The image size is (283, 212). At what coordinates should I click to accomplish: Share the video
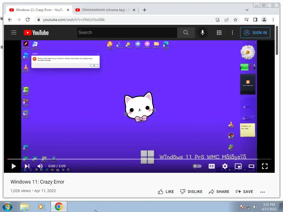point(219,192)
